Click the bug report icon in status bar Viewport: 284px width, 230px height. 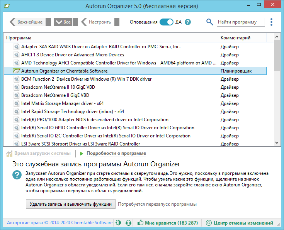(x=119, y=223)
